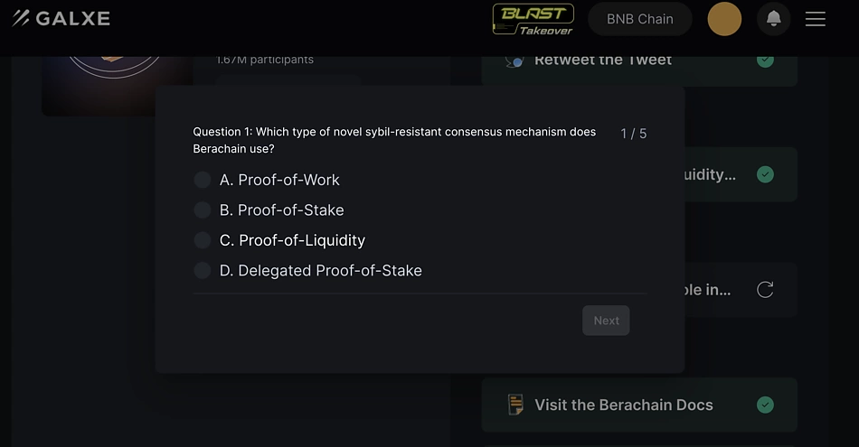Image resolution: width=859 pixels, height=447 pixels.
Task: Open the Blast Takeover banner
Action: [x=533, y=19]
